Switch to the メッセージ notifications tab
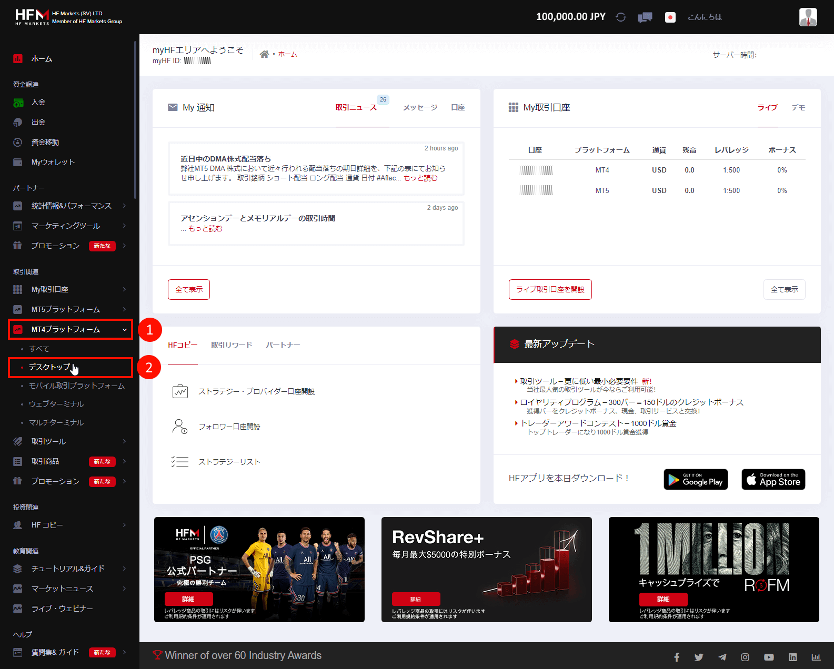 [420, 107]
